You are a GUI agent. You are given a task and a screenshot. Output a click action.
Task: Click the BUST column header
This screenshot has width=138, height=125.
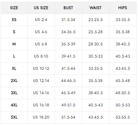[68, 8]
